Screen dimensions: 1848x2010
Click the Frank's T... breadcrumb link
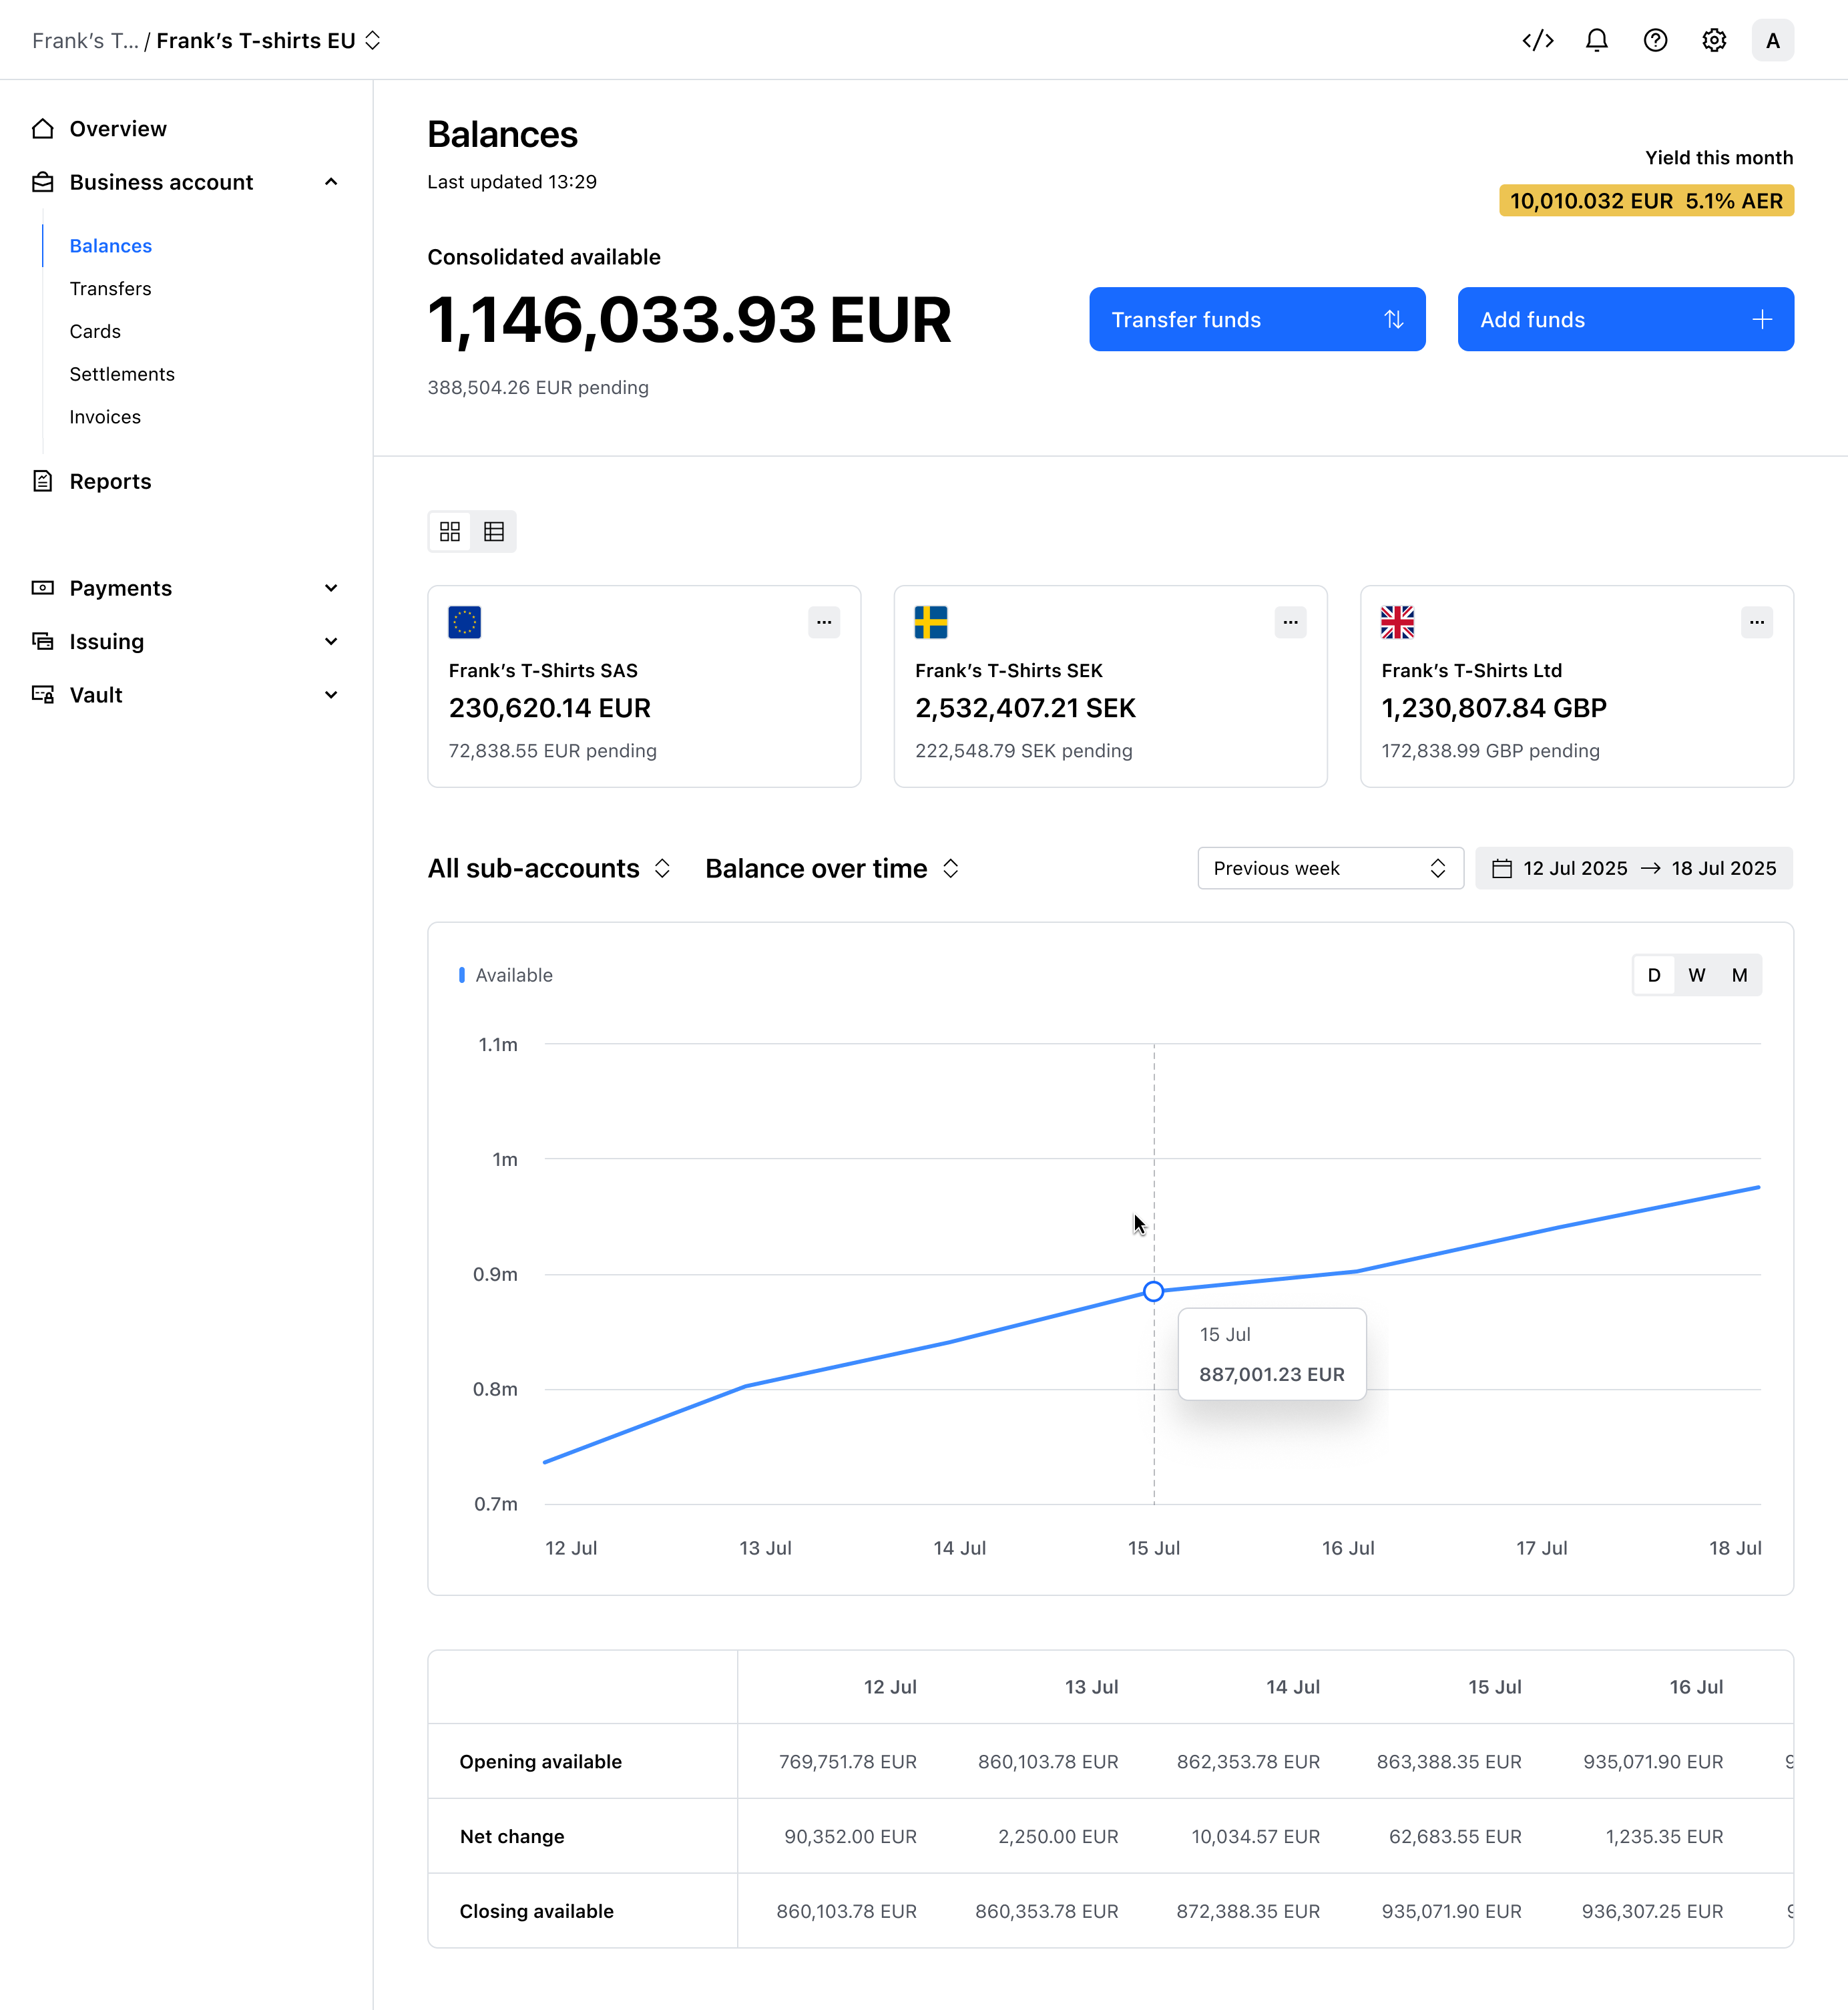tap(85, 40)
